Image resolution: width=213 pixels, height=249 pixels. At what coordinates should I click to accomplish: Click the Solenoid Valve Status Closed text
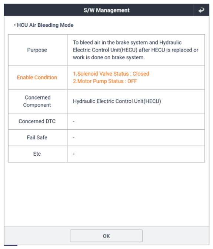[x=111, y=74]
